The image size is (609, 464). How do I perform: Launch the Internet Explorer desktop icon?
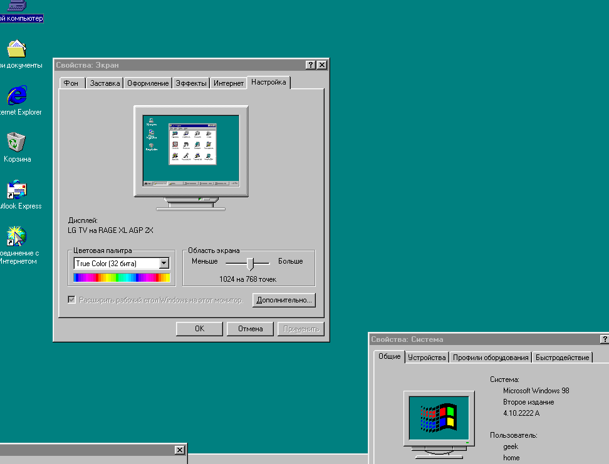[x=17, y=95]
